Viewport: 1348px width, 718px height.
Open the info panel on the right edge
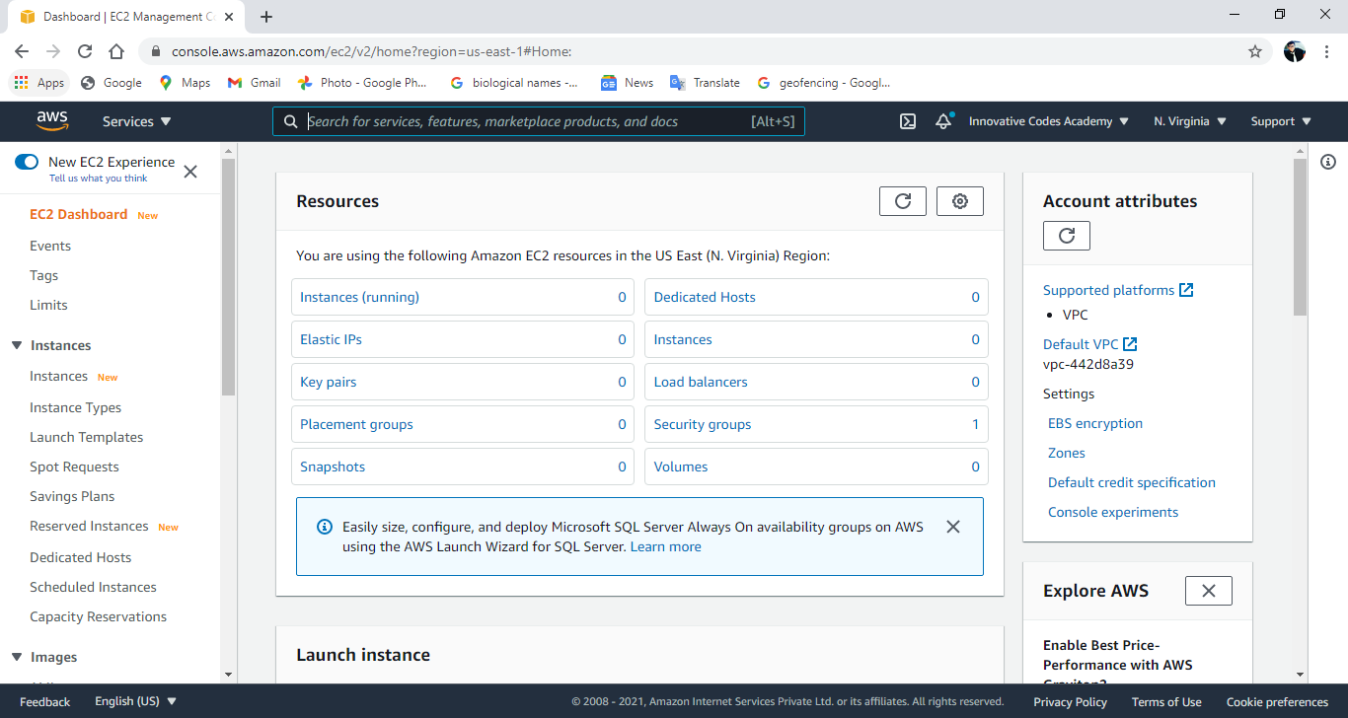(x=1328, y=161)
